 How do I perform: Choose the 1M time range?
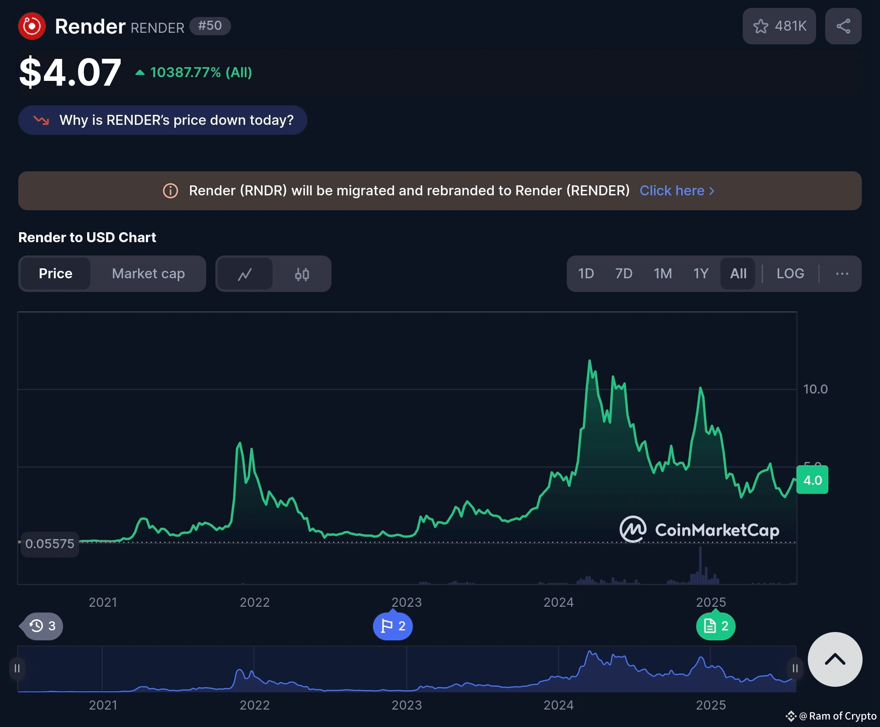663,274
